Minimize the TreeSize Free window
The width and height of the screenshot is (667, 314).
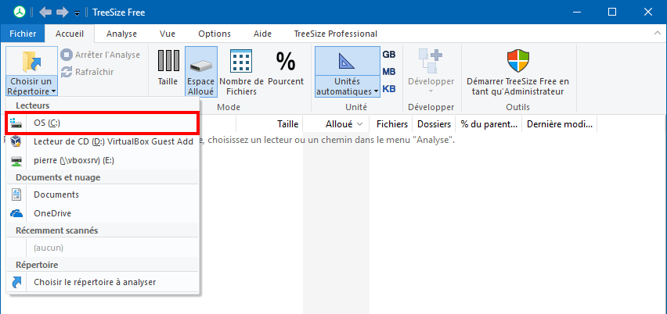[x=576, y=12]
